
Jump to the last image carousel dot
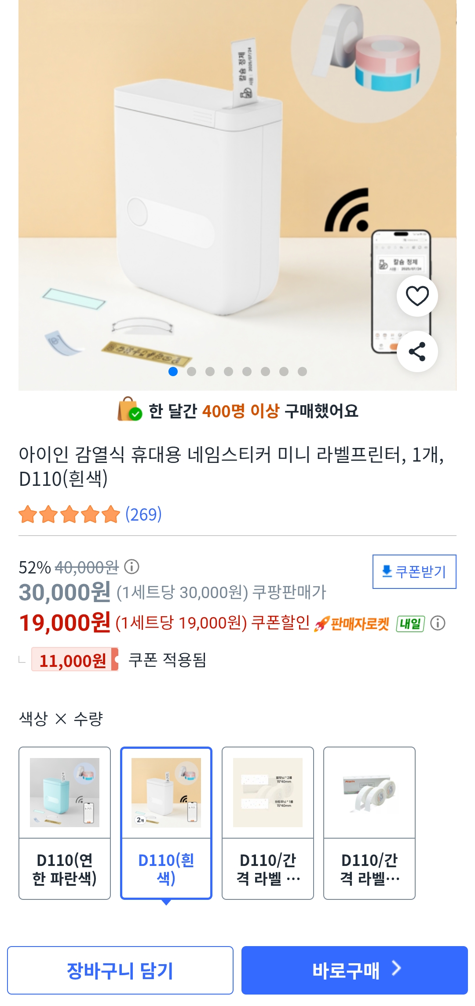(x=302, y=372)
